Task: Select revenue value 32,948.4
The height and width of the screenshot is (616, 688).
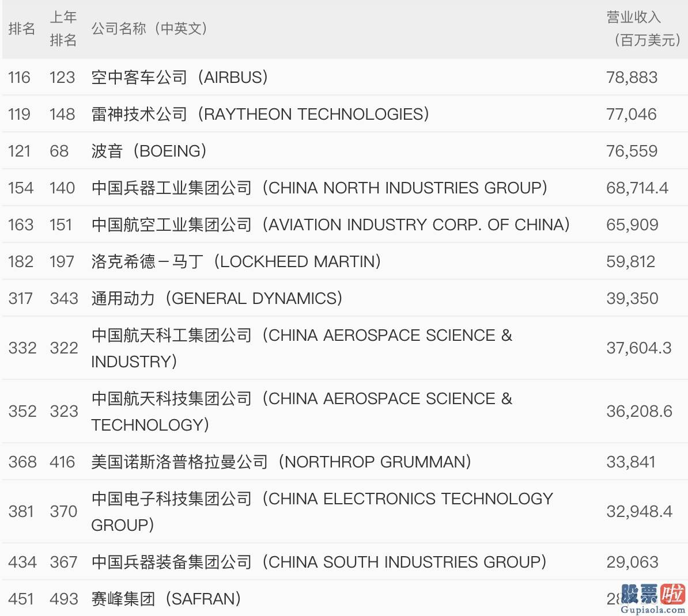Action: pyautogui.click(x=639, y=511)
